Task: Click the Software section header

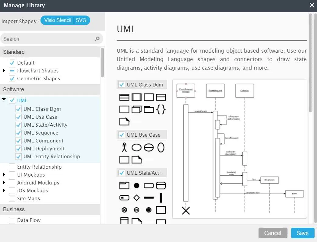Action: [x=50, y=89]
